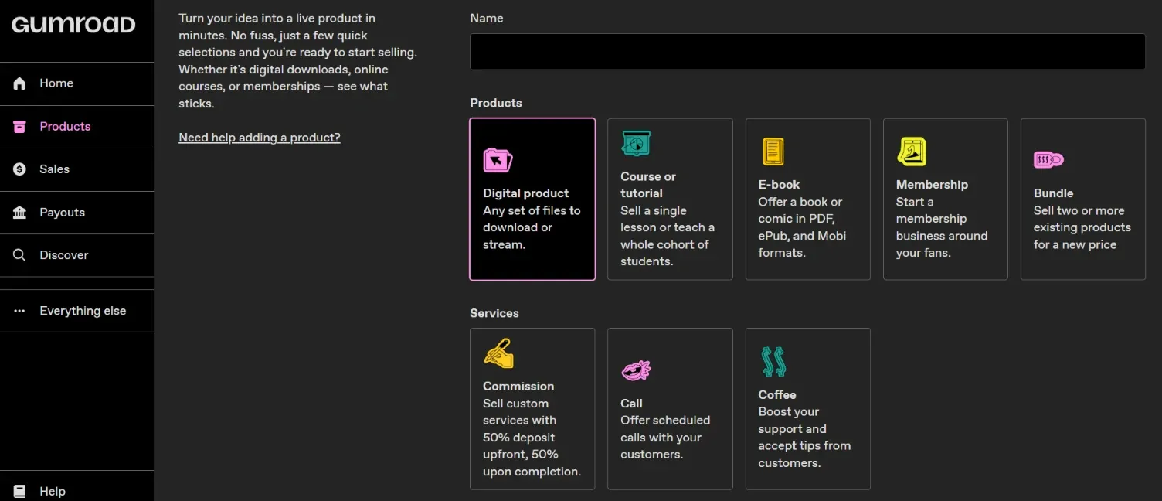1162x501 pixels.
Task: Click the Everything else ellipsis icon
Action: tap(20, 311)
